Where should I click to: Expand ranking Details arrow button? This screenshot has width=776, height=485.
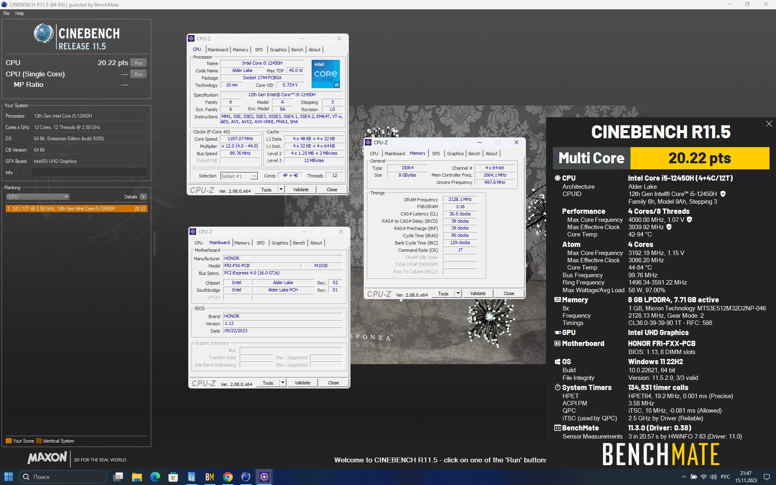tap(143, 197)
